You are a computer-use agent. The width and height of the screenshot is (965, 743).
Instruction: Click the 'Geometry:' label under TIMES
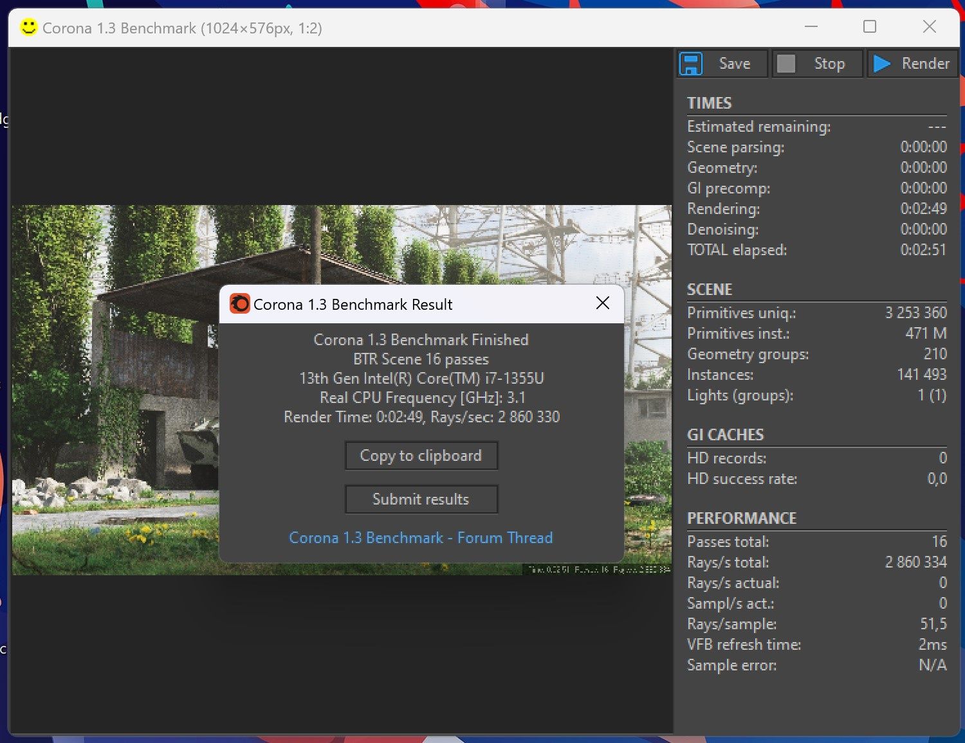click(x=722, y=168)
